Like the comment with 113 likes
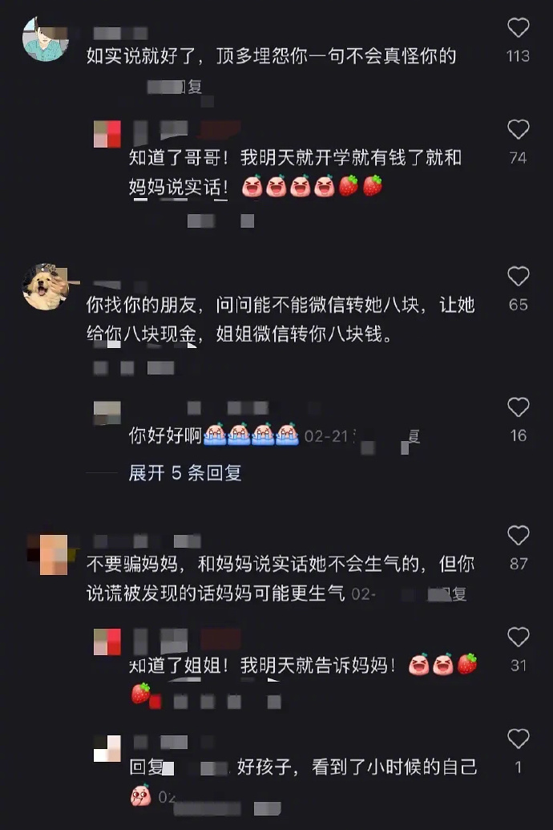This screenshot has width=553, height=830. pyautogui.click(x=518, y=28)
